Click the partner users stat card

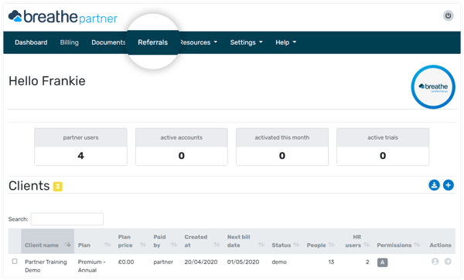tap(80, 147)
